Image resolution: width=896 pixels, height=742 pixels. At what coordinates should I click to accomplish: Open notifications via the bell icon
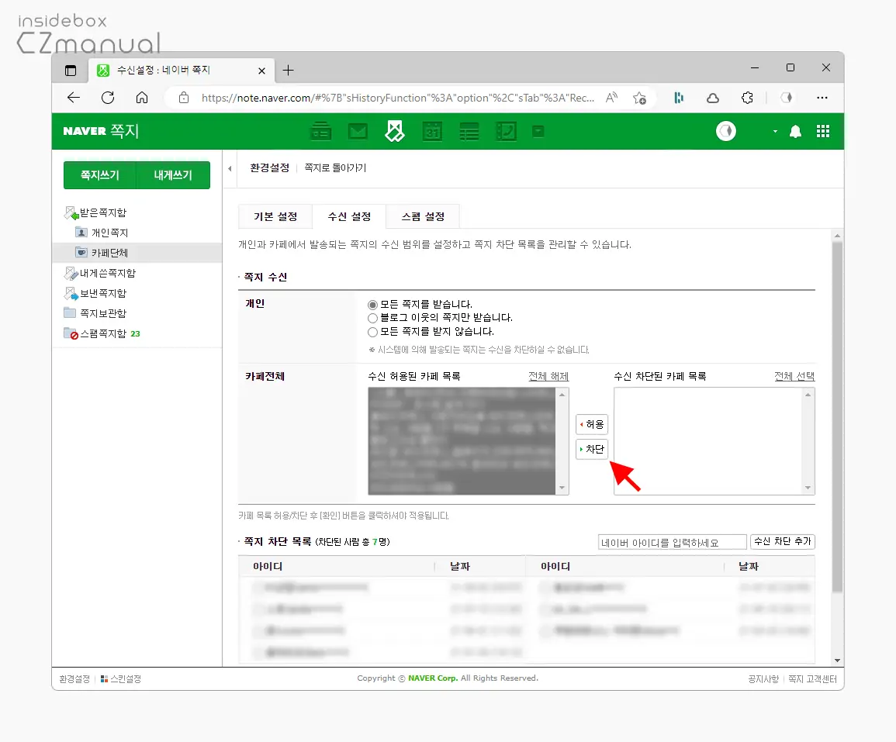tap(795, 131)
